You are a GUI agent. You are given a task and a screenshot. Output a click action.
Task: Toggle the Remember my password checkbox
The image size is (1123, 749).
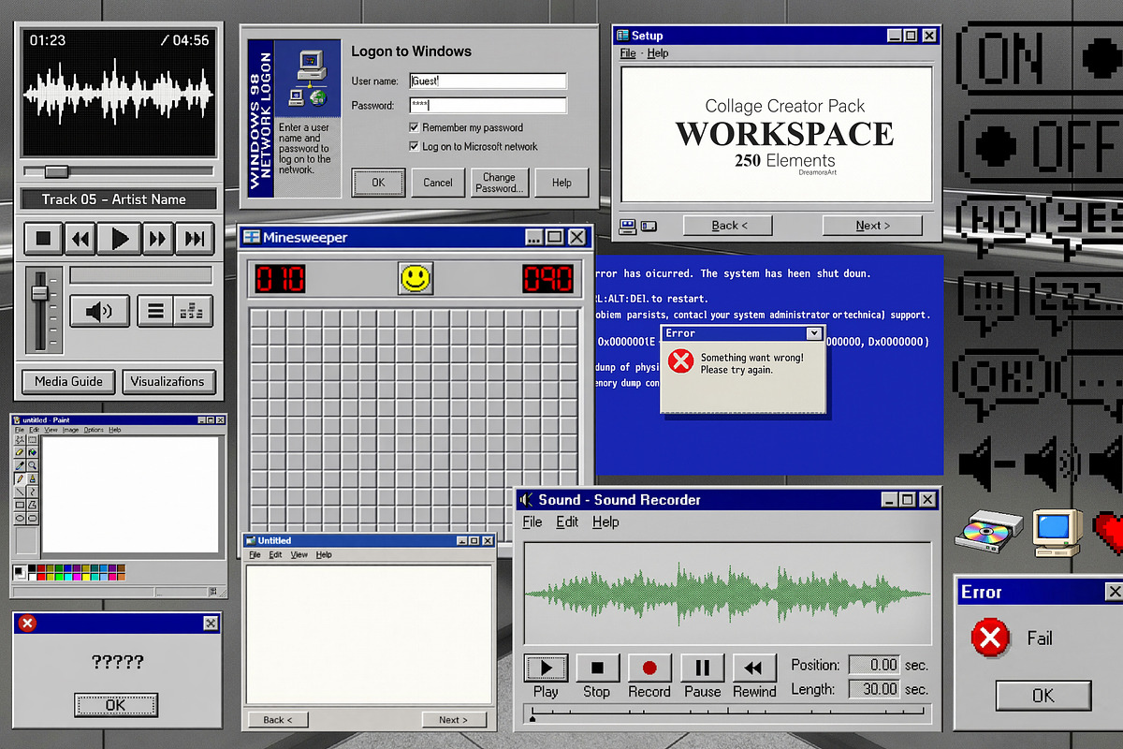pyautogui.click(x=414, y=127)
